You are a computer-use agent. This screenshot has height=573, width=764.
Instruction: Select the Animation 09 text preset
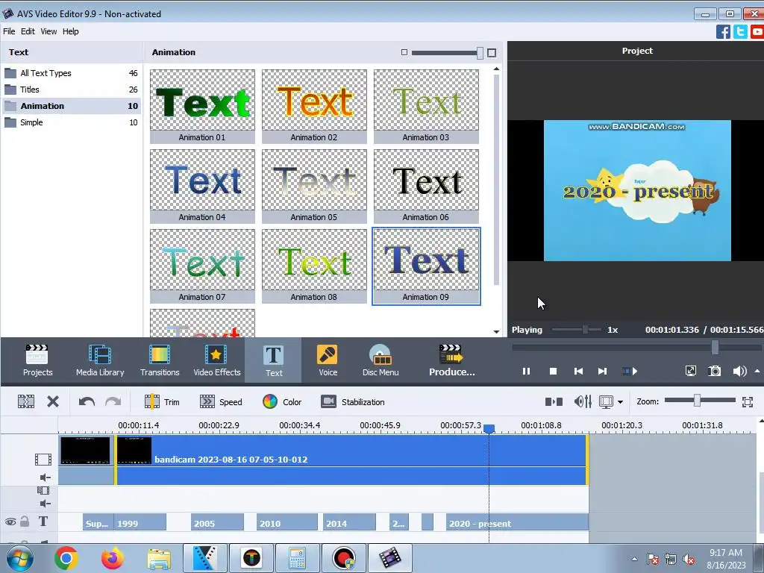tap(426, 266)
